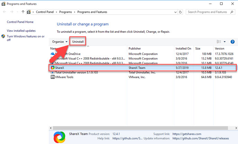This screenshot has width=238, height=144.
Task: Click the ShareX Team publisher cell
Action: coord(137,68)
